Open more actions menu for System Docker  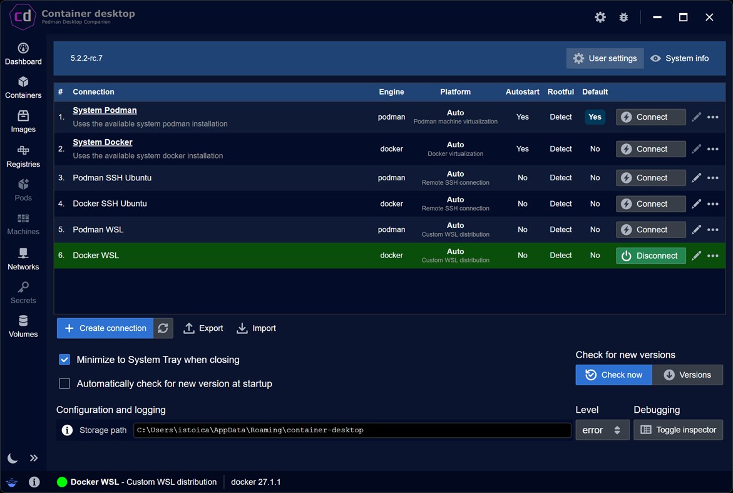(x=712, y=148)
